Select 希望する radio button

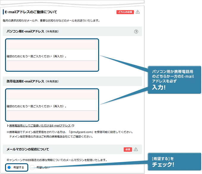9,167
